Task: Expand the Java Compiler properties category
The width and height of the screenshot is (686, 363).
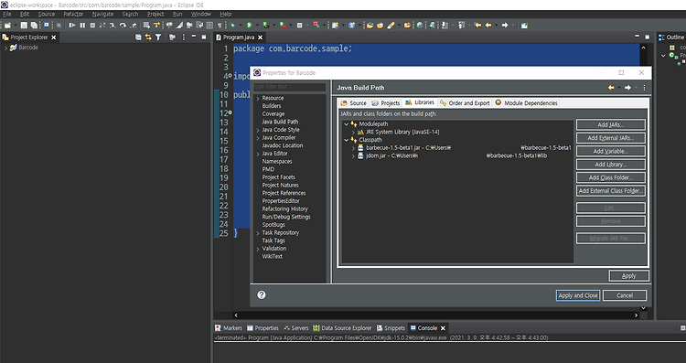Action: coord(258,138)
